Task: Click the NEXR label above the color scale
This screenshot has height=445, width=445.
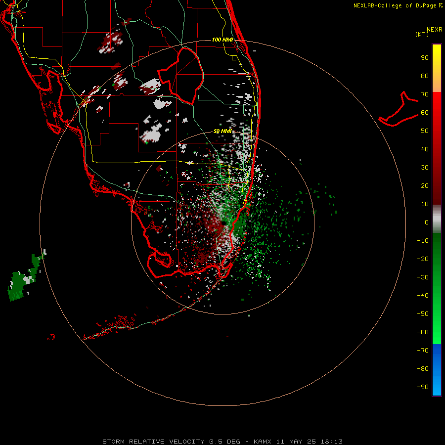Action: [x=435, y=30]
